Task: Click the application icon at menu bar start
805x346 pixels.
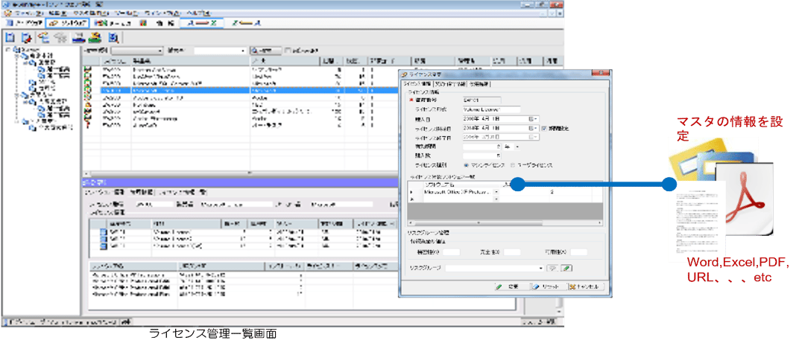Action: tap(7, 12)
